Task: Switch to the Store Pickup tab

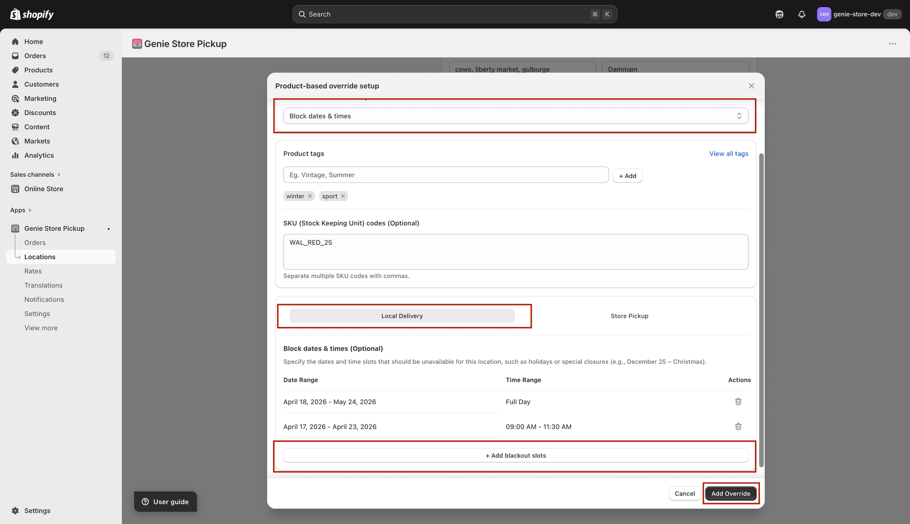Action: (629, 316)
